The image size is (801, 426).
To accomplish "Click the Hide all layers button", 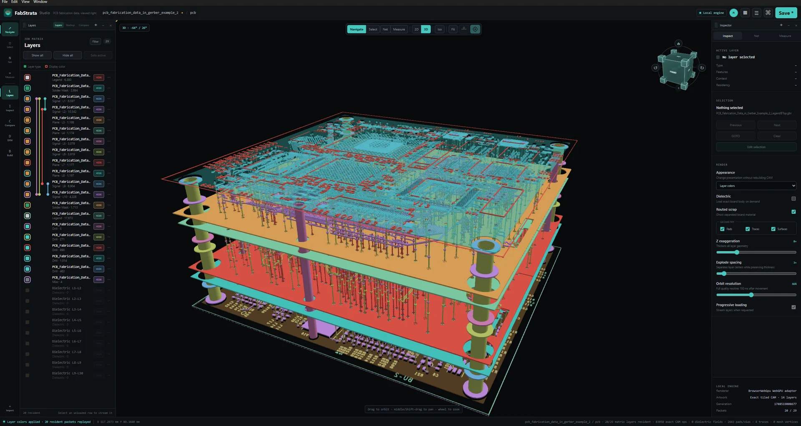I will pos(68,55).
